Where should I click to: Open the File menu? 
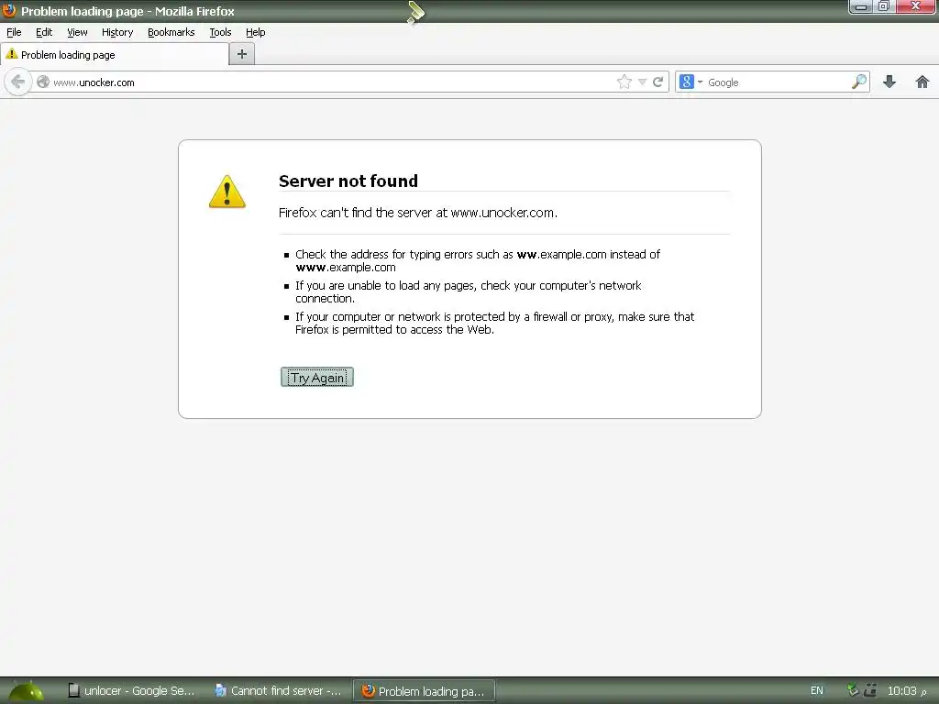14,32
